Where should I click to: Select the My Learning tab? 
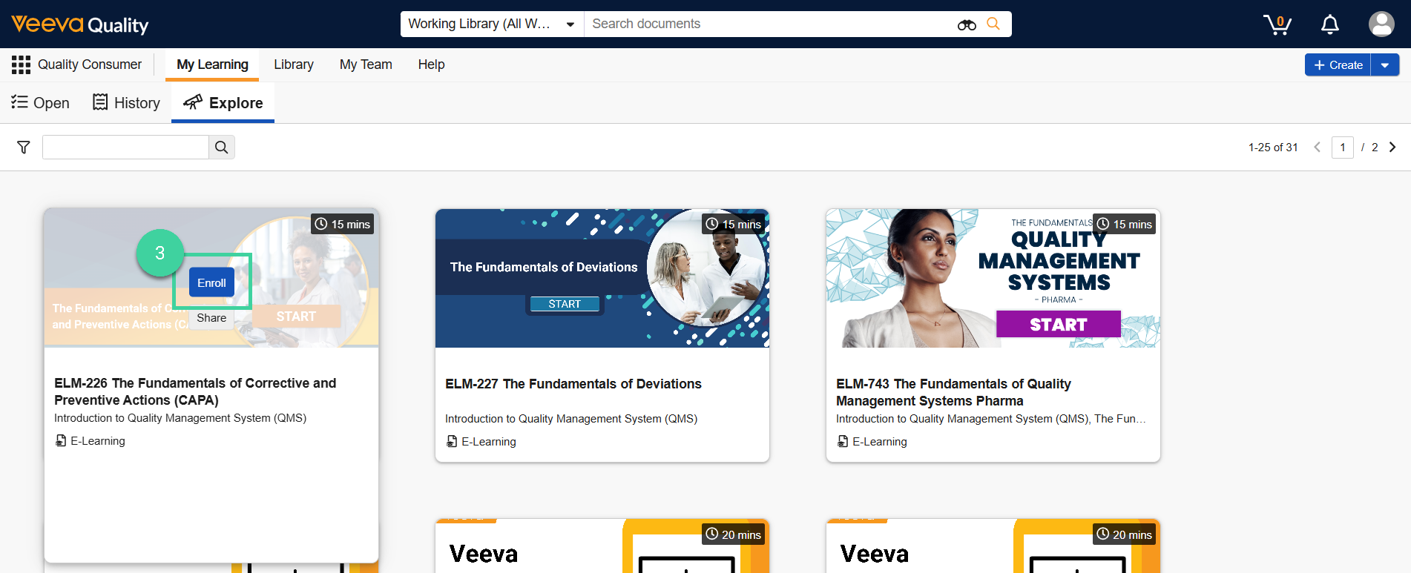pyautogui.click(x=212, y=64)
